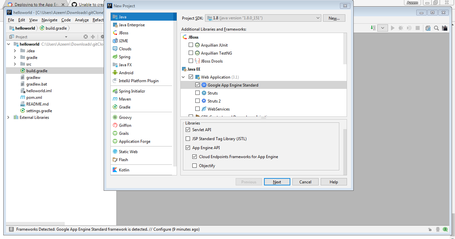The width and height of the screenshot is (455, 239).
Task: Enable JSP Standard Tag Library (JSTL) checkbox
Action: [188, 139]
